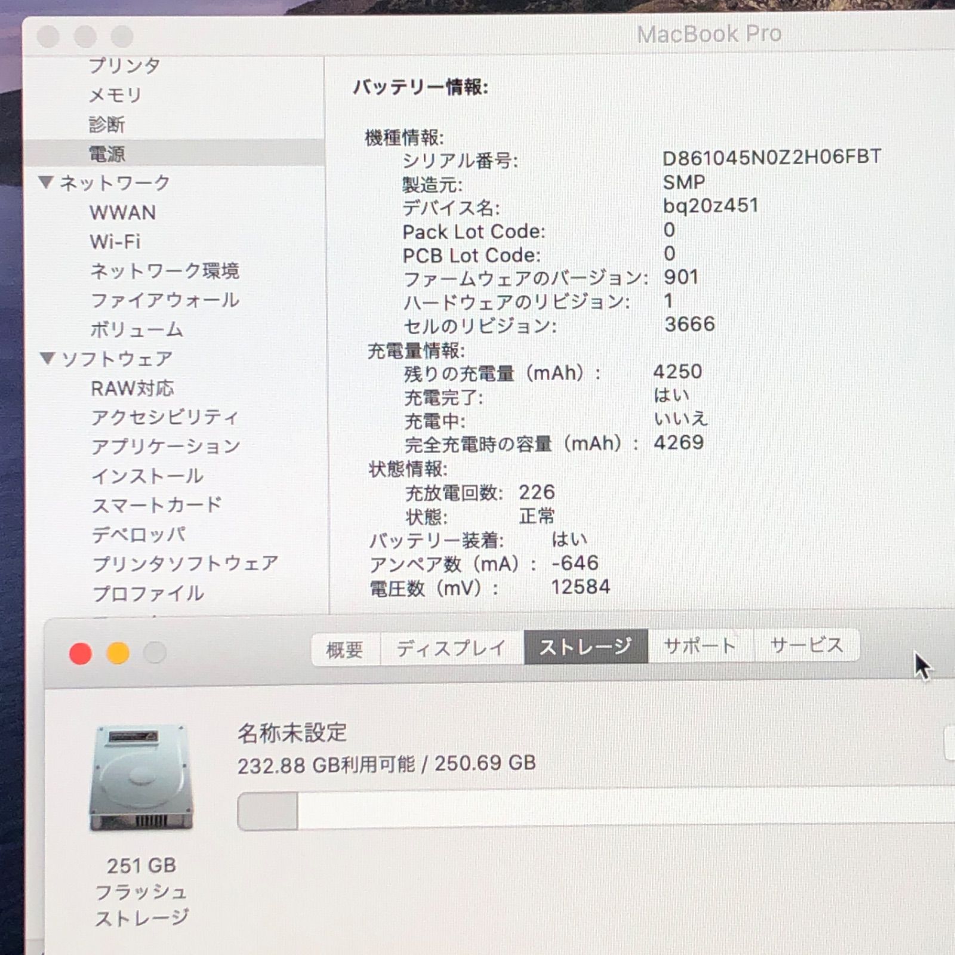Click the volume name 名称未設定
The image size is (955, 955).
click(x=292, y=733)
